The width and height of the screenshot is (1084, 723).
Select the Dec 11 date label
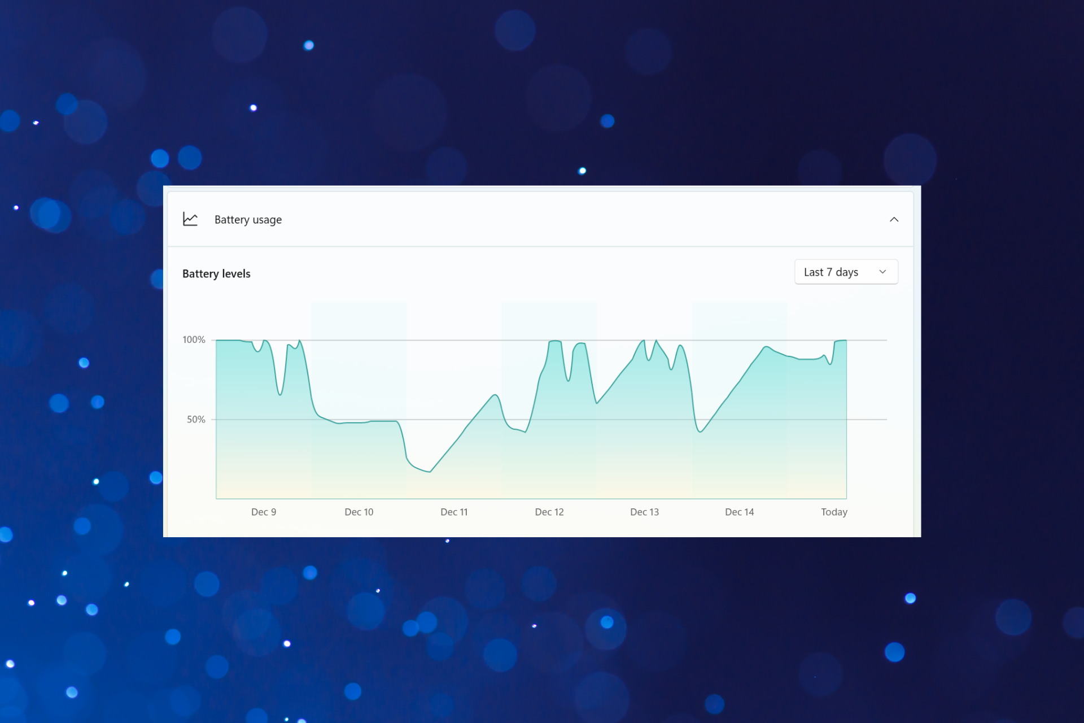[454, 512]
